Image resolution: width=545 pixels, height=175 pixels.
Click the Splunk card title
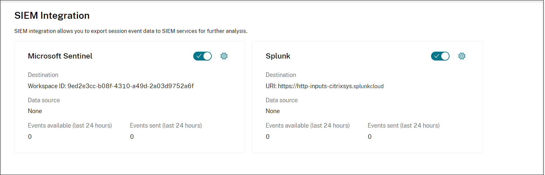pyautogui.click(x=278, y=56)
